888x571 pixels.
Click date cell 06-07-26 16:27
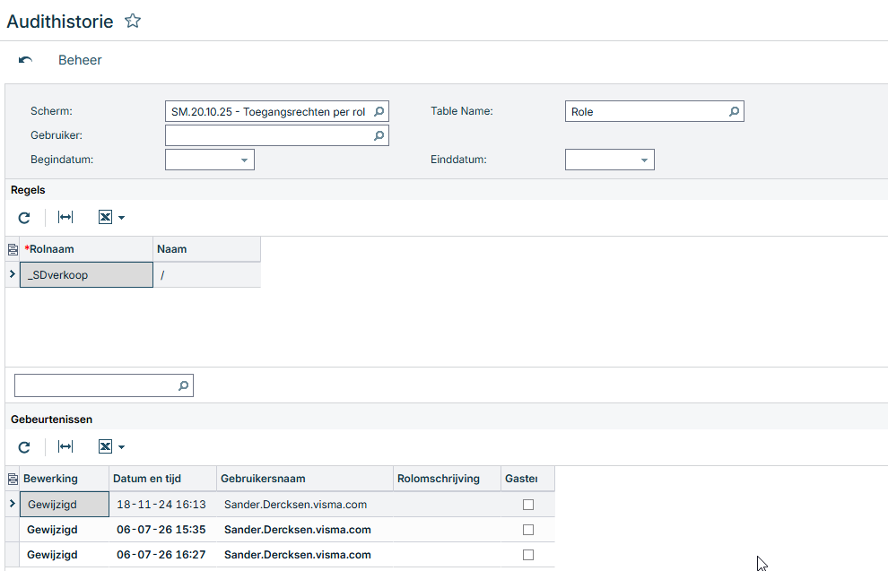click(162, 555)
